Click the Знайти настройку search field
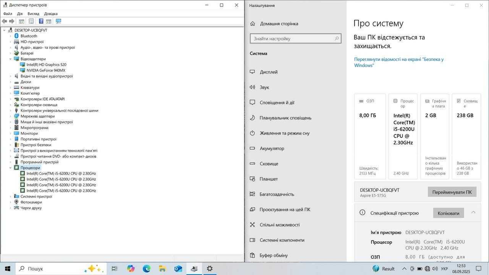Viewport: 489px width, 275px height. coord(295,39)
